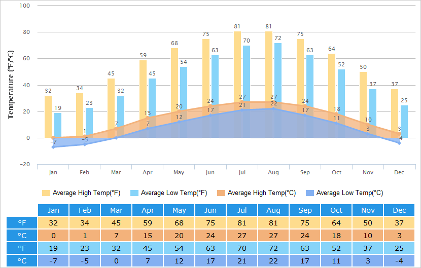Select table cell 50 in Nov column

click(x=368, y=223)
